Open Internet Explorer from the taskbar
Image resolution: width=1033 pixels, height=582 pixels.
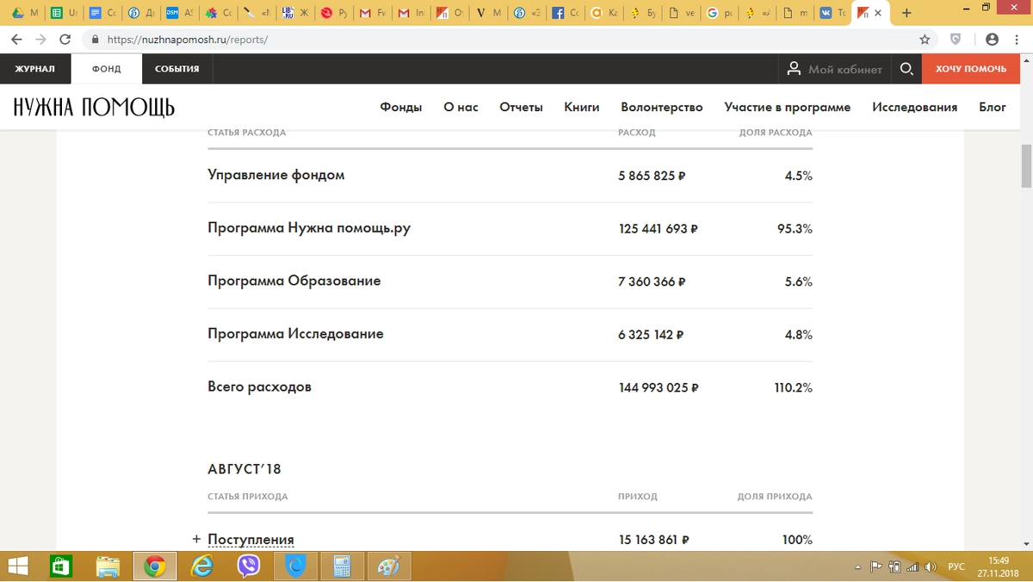202,566
